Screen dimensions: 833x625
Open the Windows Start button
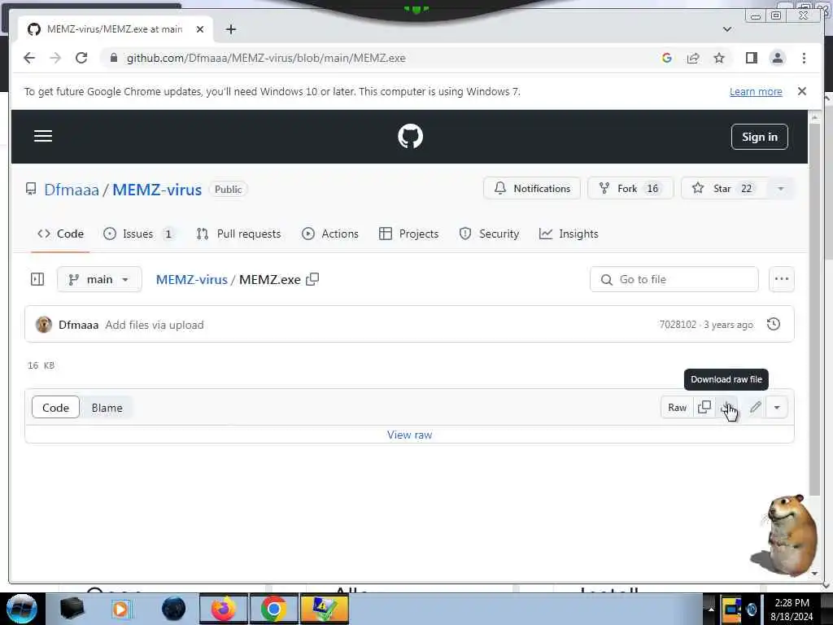coord(21,609)
